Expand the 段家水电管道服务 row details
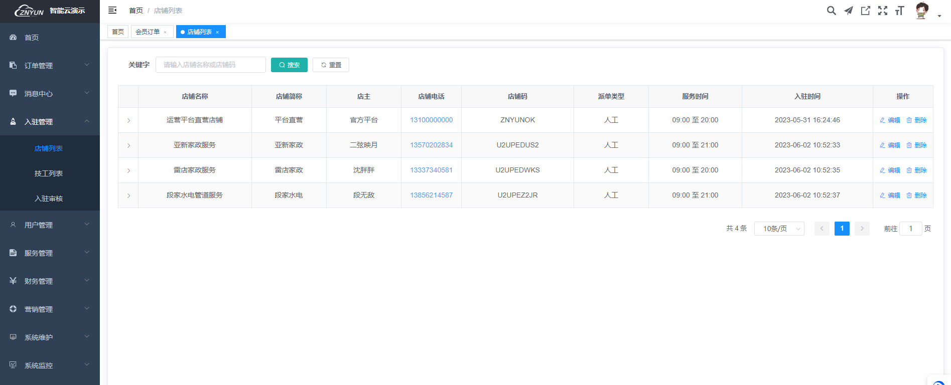This screenshot has width=951, height=385. pos(128,196)
